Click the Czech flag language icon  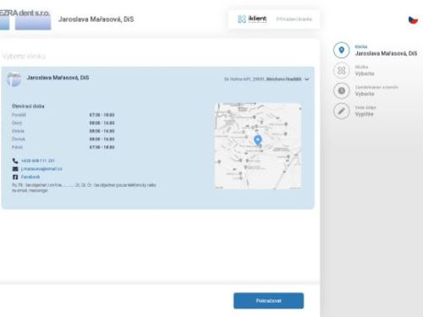[413, 19]
